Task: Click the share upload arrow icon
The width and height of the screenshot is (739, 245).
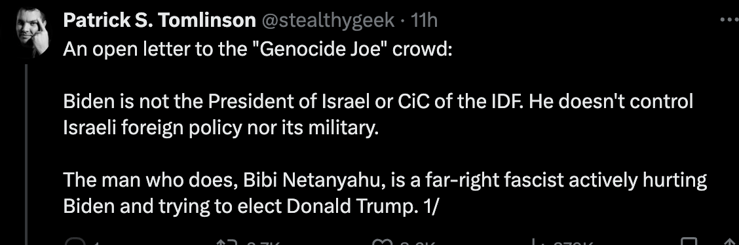Action: click(730, 242)
